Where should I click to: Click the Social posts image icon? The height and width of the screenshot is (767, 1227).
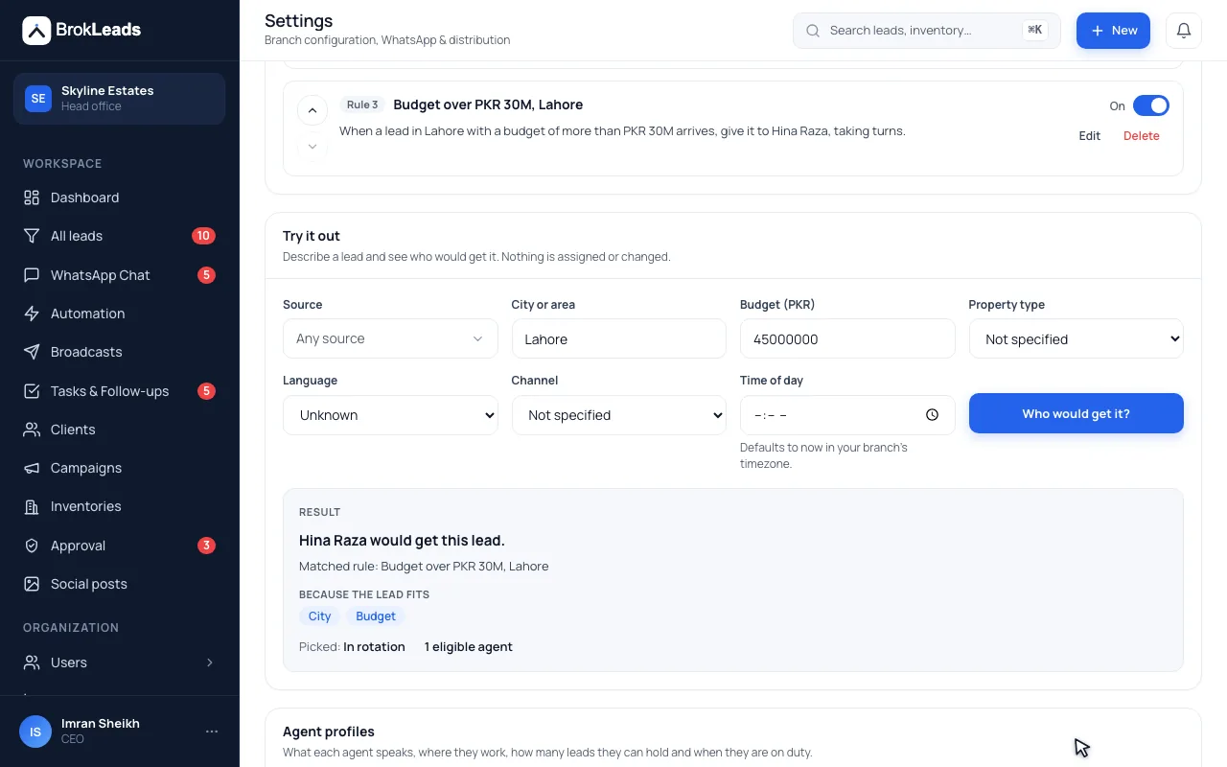[x=32, y=584]
